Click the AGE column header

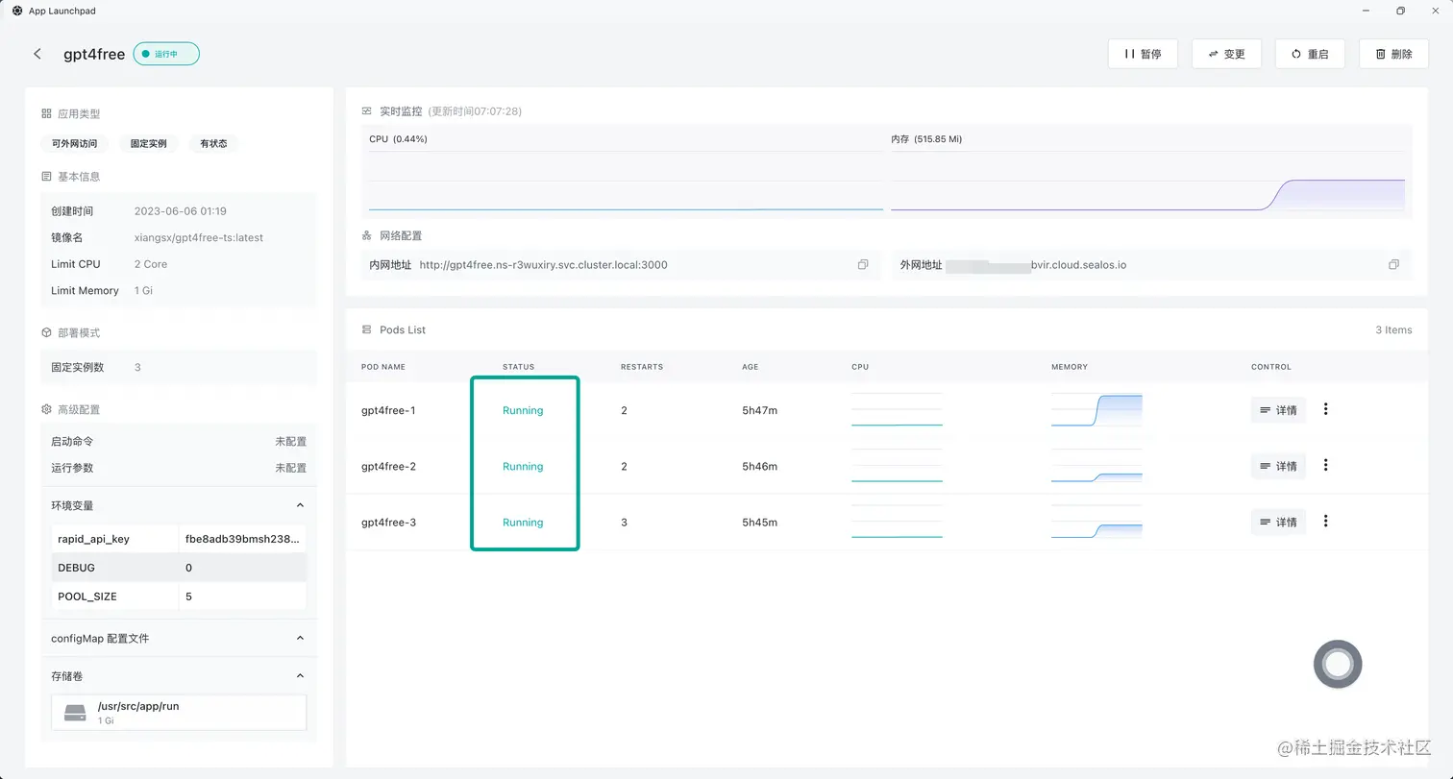point(751,367)
